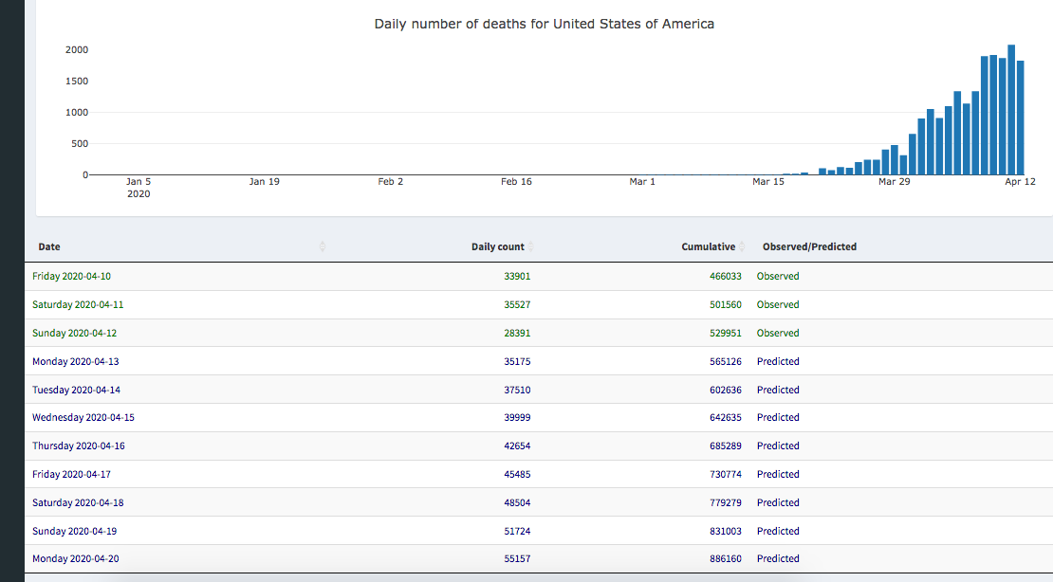Click the sort icon in the Date column
Screen dimensions: 1053x582
pyautogui.click(x=323, y=246)
